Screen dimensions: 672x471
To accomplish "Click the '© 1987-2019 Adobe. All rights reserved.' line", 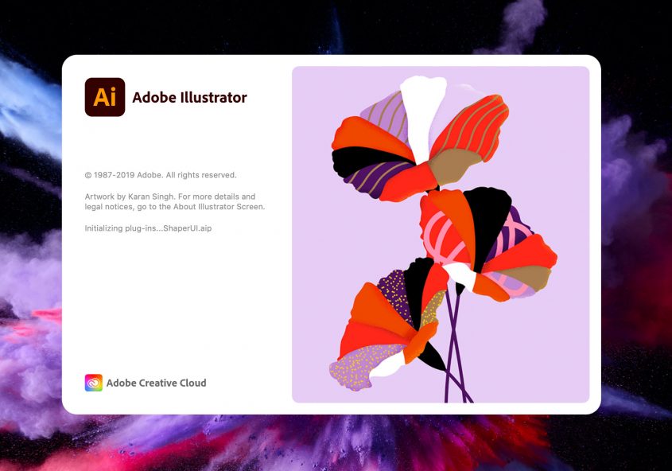I will point(161,175).
